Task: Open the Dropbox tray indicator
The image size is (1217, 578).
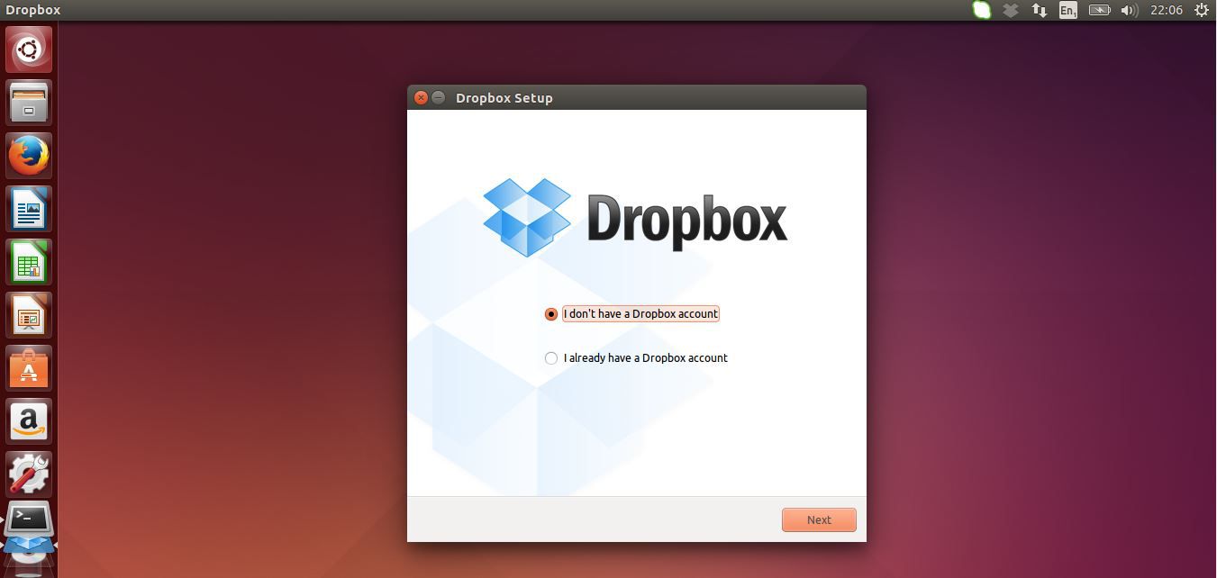Action: [x=1011, y=10]
